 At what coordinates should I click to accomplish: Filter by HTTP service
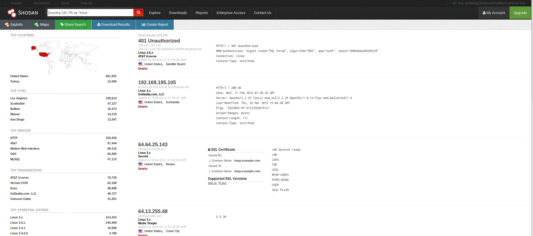pos(14,138)
